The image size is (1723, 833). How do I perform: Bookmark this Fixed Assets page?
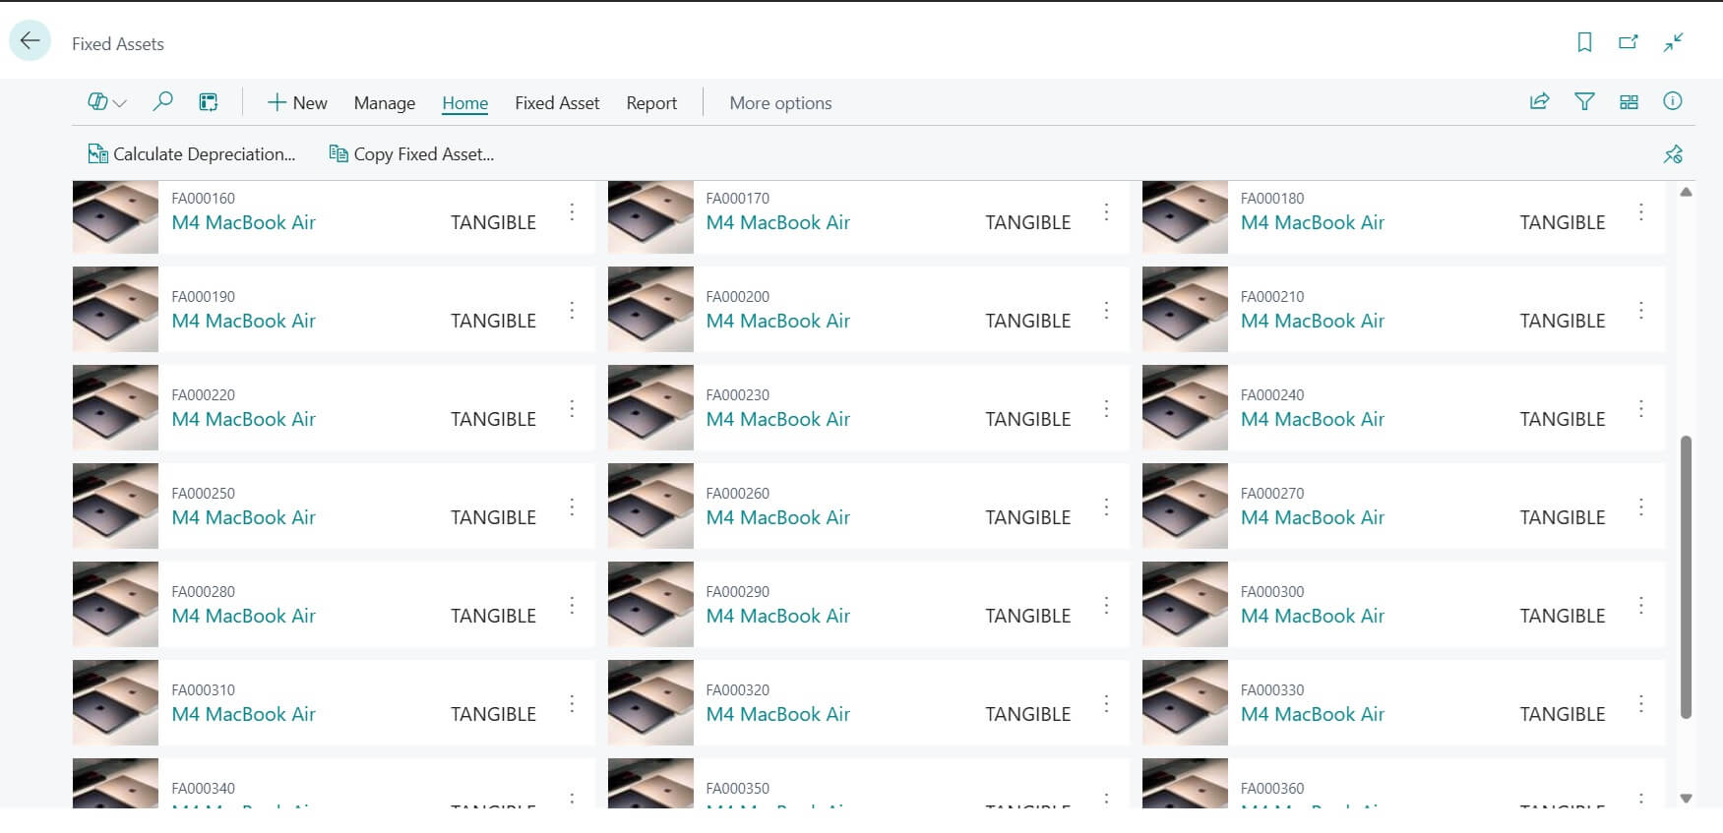point(1584,42)
